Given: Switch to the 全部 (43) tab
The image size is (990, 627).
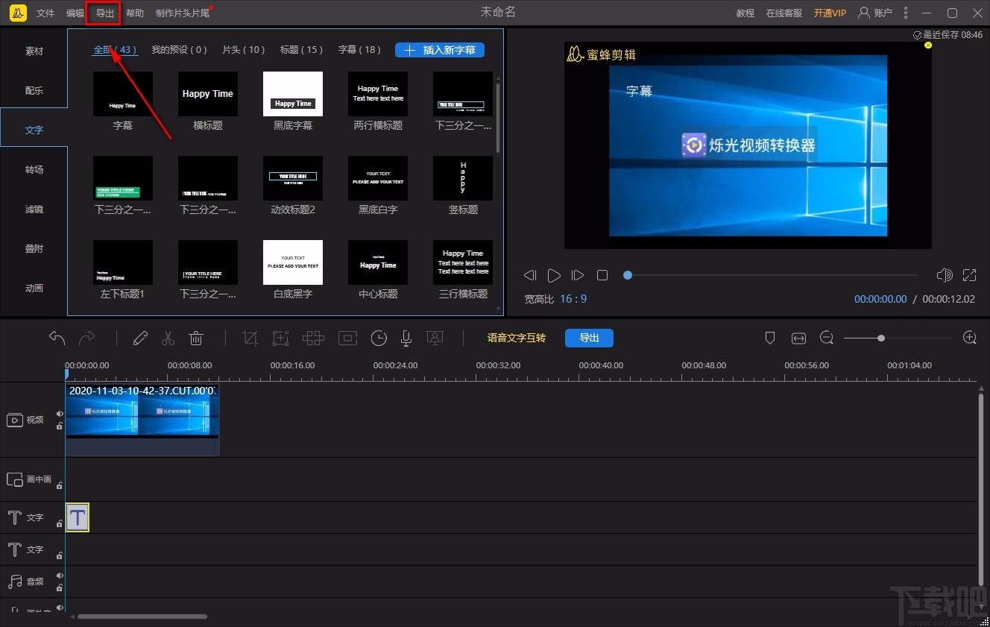Looking at the screenshot, I should click(x=116, y=50).
